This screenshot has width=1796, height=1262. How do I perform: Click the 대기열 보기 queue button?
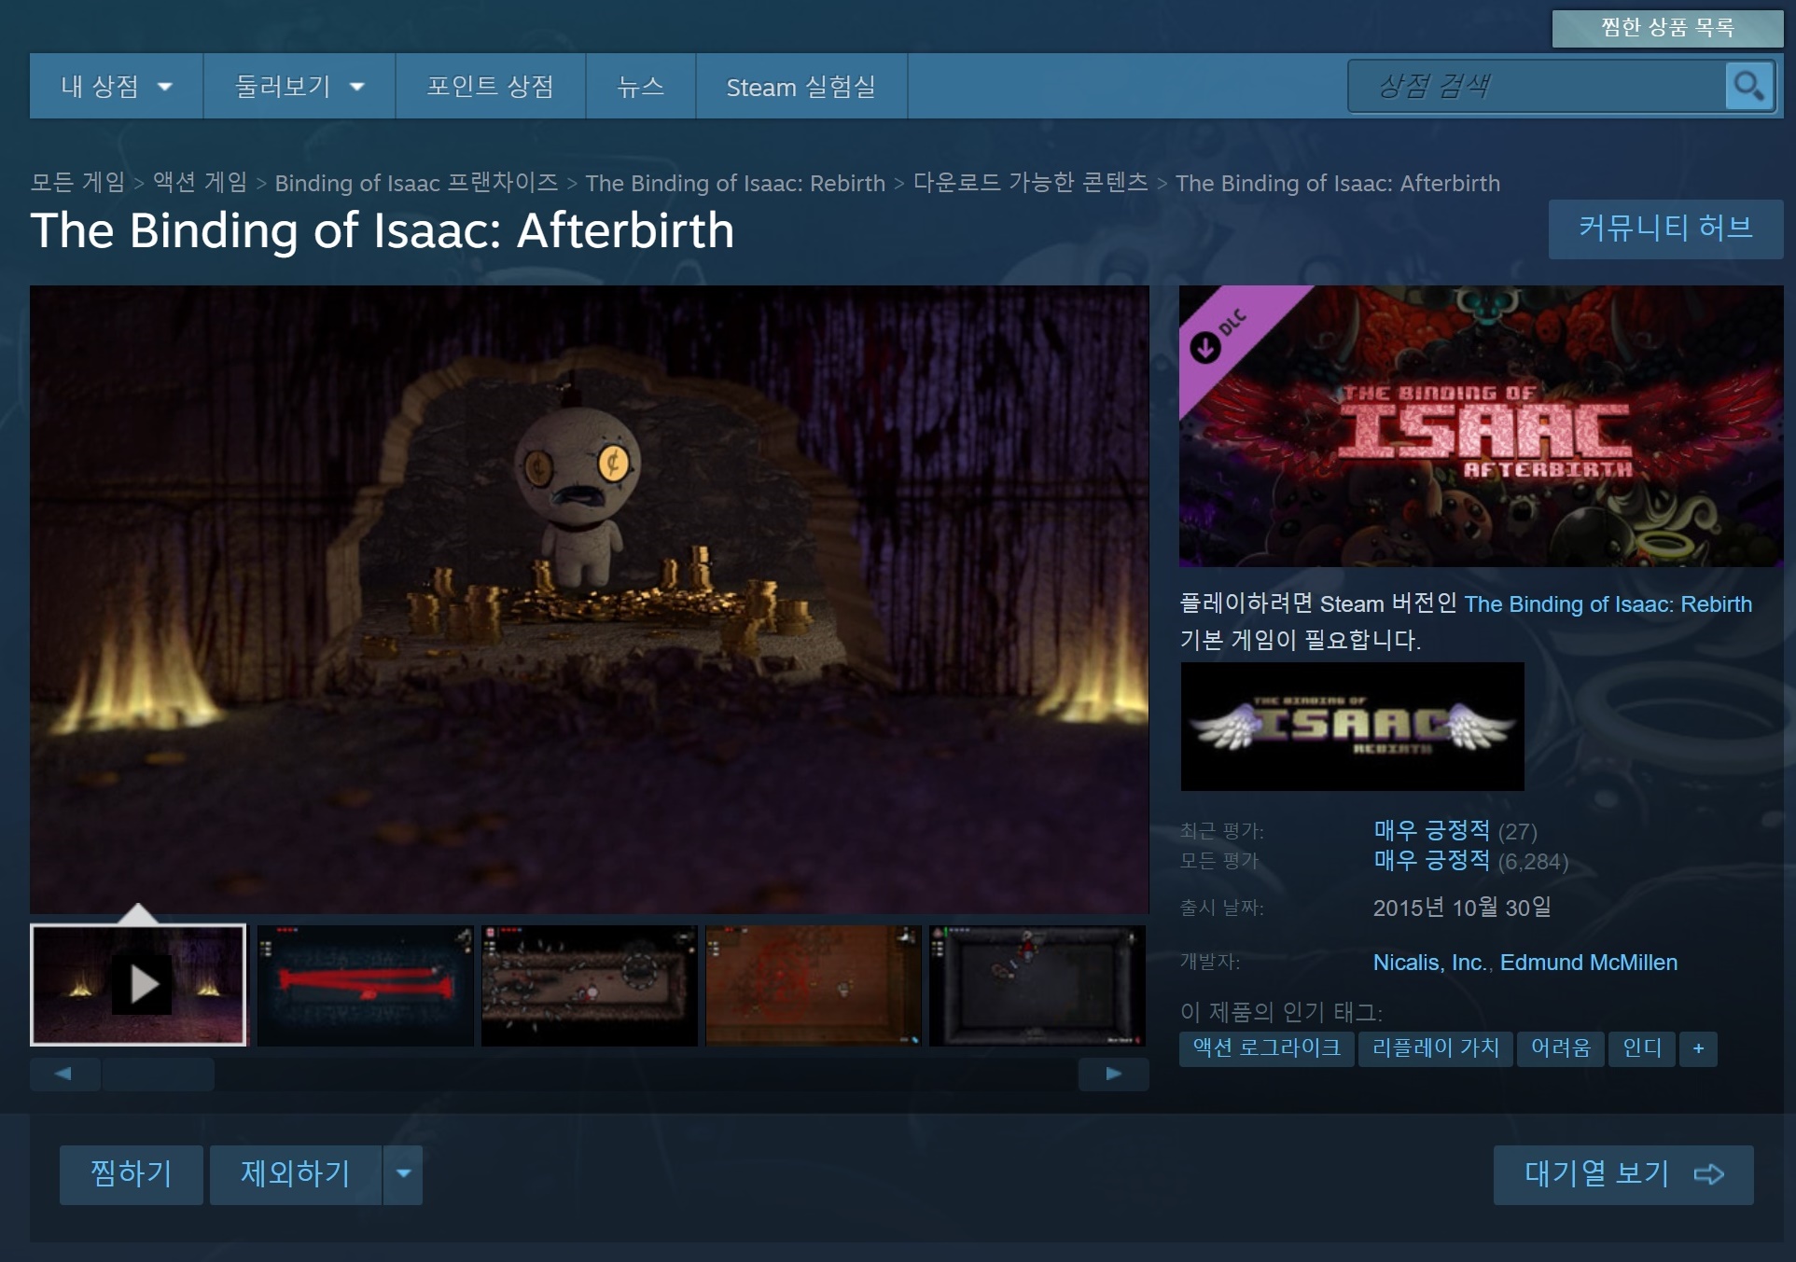[1623, 1174]
